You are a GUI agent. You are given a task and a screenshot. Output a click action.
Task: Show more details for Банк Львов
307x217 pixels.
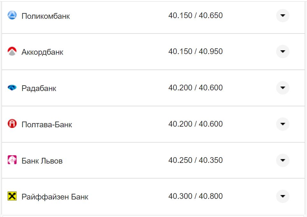(x=282, y=160)
